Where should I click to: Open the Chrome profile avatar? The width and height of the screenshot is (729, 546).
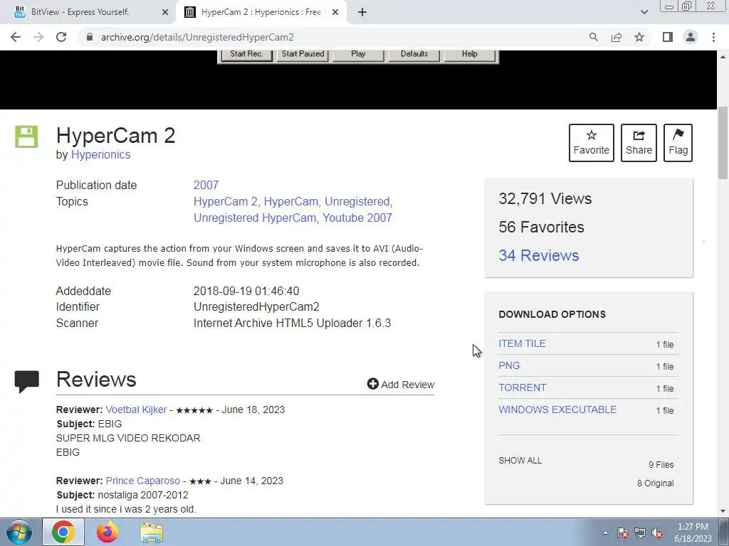(x=691, y=37)
